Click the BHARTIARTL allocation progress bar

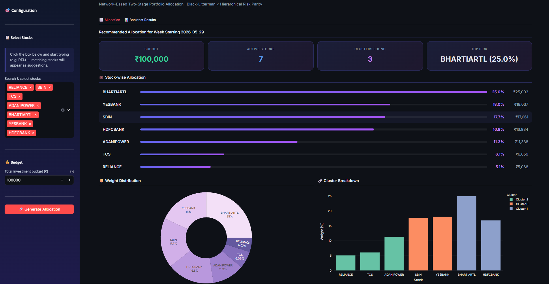pos(314,92)
